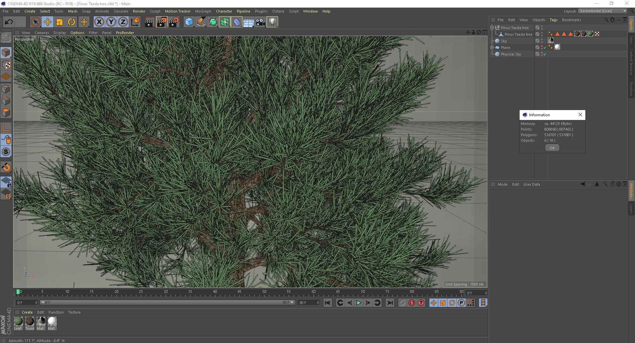
Task: Toggle Y axis lock
Action: [x=111, y=22]
